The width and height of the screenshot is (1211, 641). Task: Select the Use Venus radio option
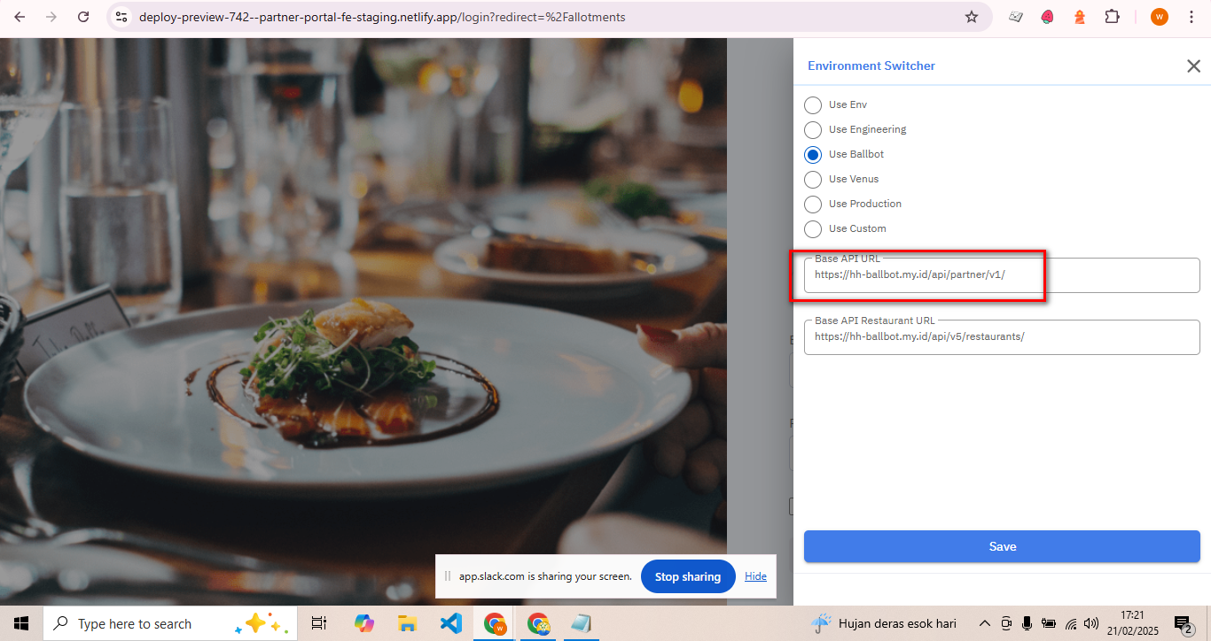coord(813,180)
